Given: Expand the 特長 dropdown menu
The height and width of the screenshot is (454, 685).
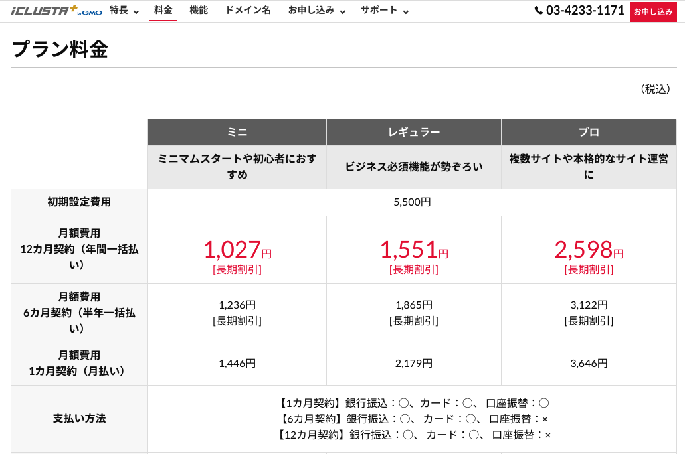Looking at the screenshot, I should [124, 11].
